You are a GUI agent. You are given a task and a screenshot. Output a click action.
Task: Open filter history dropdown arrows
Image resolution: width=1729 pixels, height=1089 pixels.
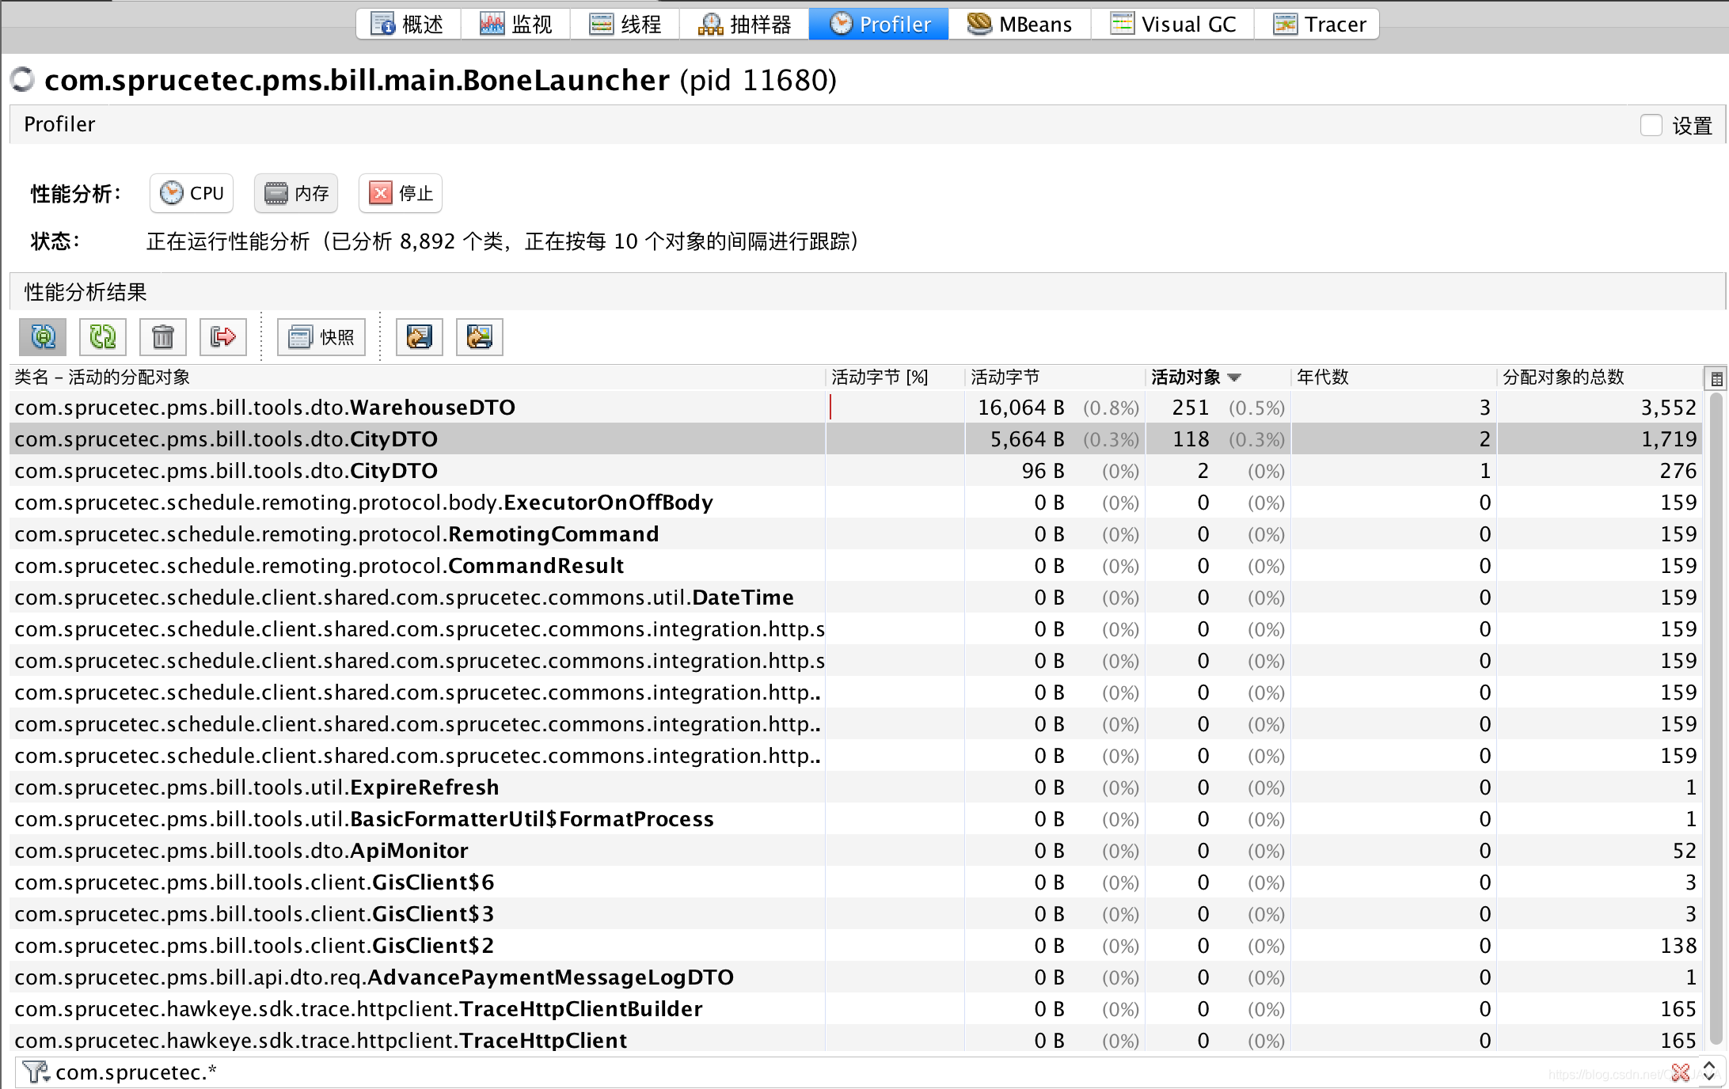click(x=1709, y=1072)
